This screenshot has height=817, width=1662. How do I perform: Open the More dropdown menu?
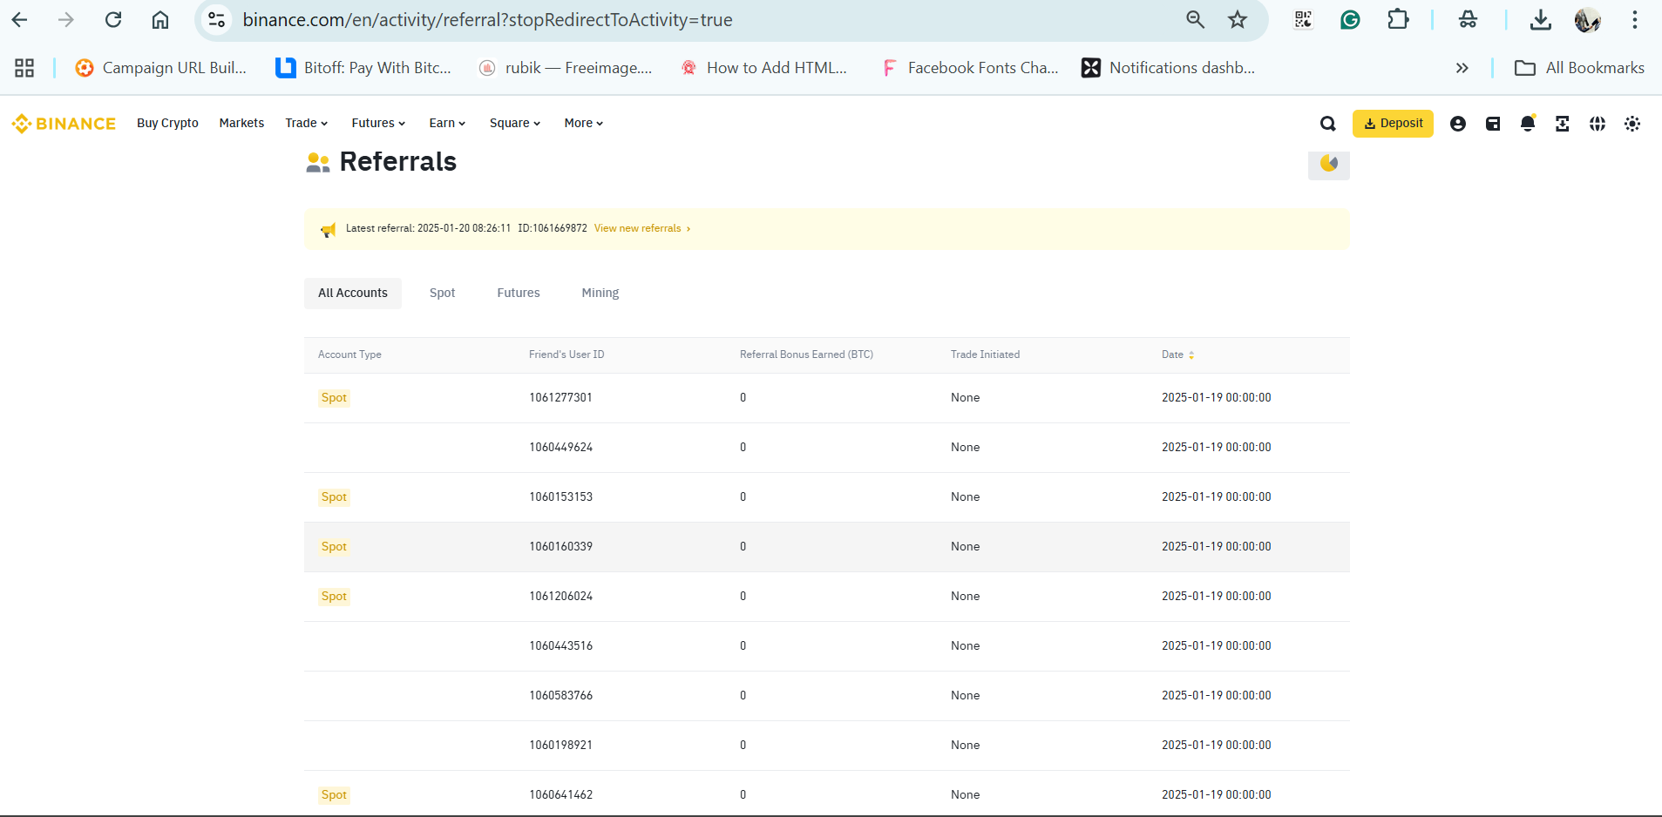(583, 123)
